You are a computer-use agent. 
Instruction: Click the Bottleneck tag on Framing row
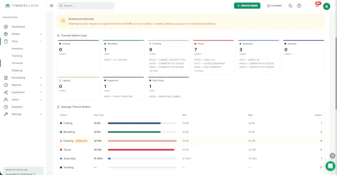(x=82, y=141)
